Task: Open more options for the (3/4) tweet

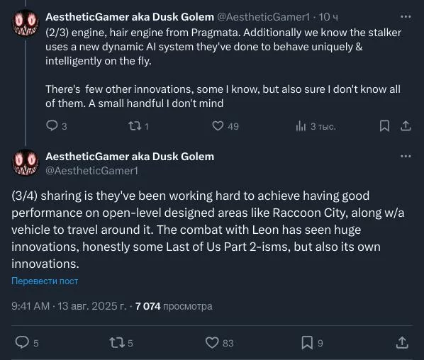Action: coord(406,156)
